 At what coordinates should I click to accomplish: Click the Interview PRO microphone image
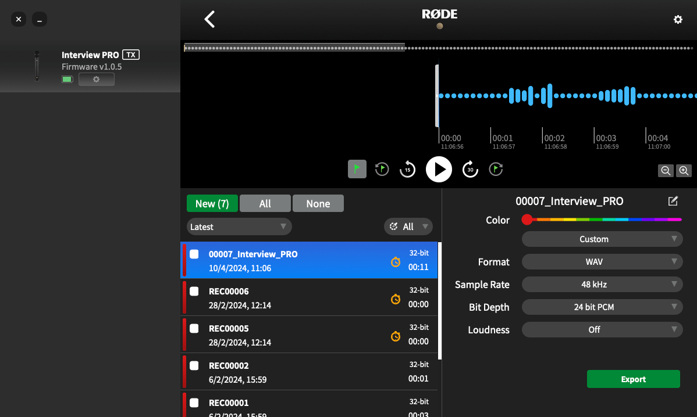pos(37,66)
